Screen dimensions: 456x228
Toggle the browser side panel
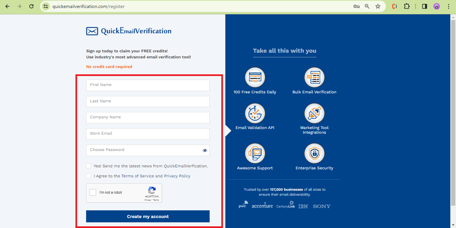coord(425,6)
